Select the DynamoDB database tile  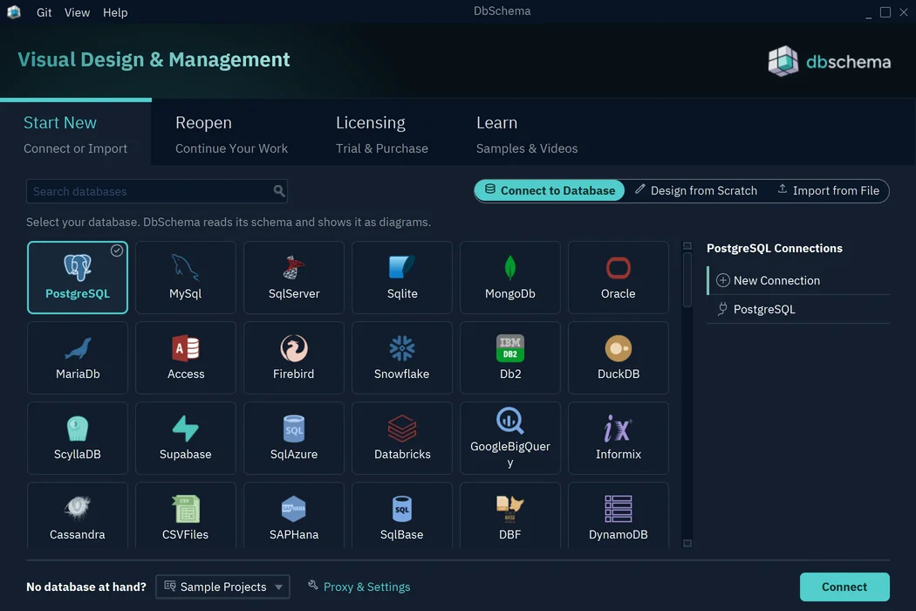point(618,515)
